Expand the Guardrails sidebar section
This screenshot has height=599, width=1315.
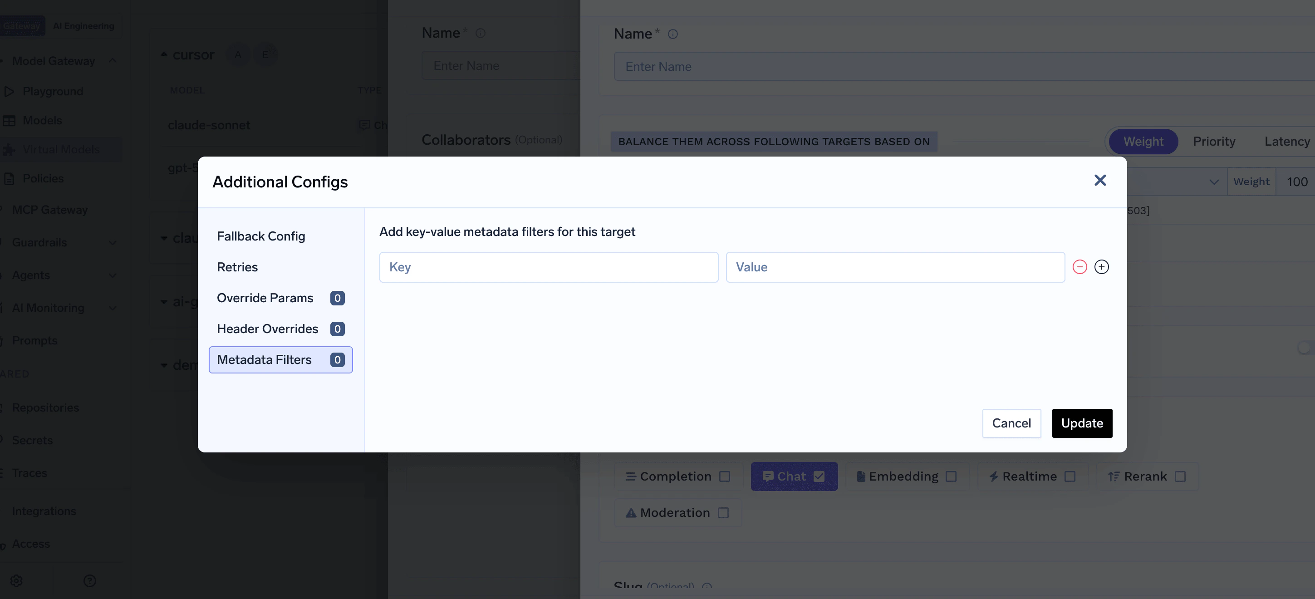tap(113, 243)
